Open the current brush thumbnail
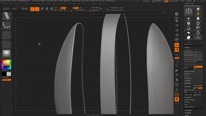The width and height of the screenshot is (206, 116). point(6,16)
